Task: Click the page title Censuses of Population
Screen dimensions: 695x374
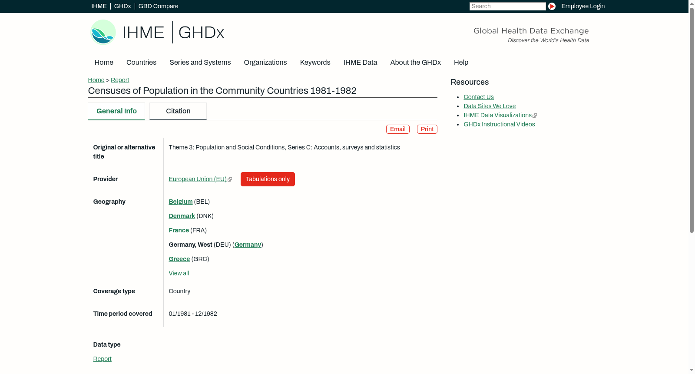Action: tap(222, 91)
